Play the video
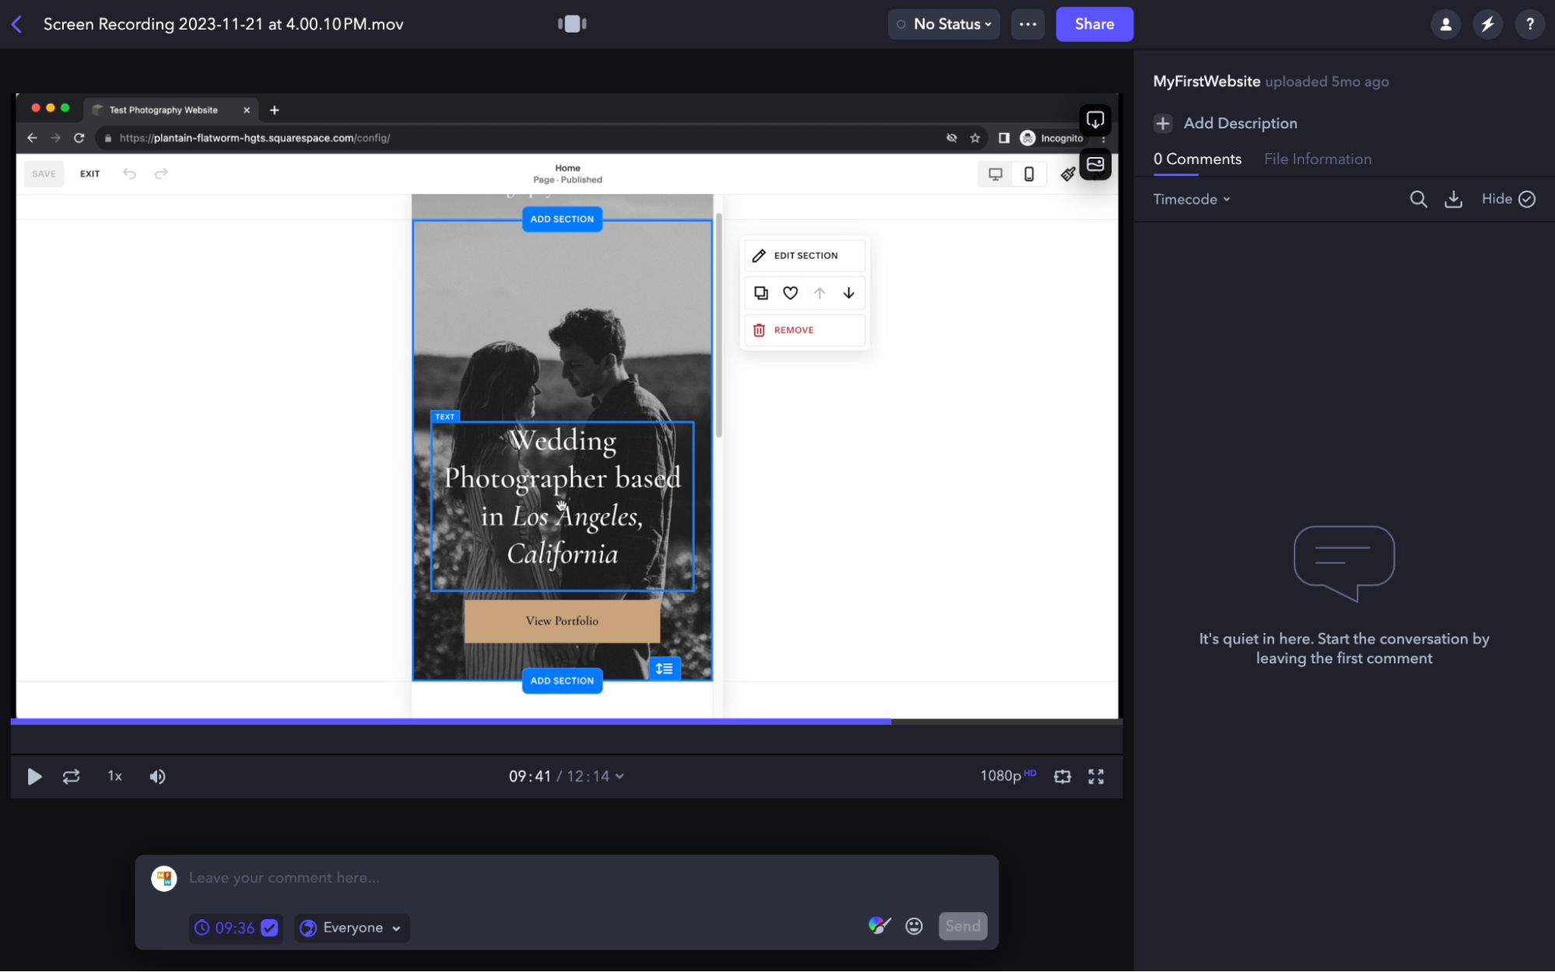The width and height of the screenshot is (1555, 972). 34,776
